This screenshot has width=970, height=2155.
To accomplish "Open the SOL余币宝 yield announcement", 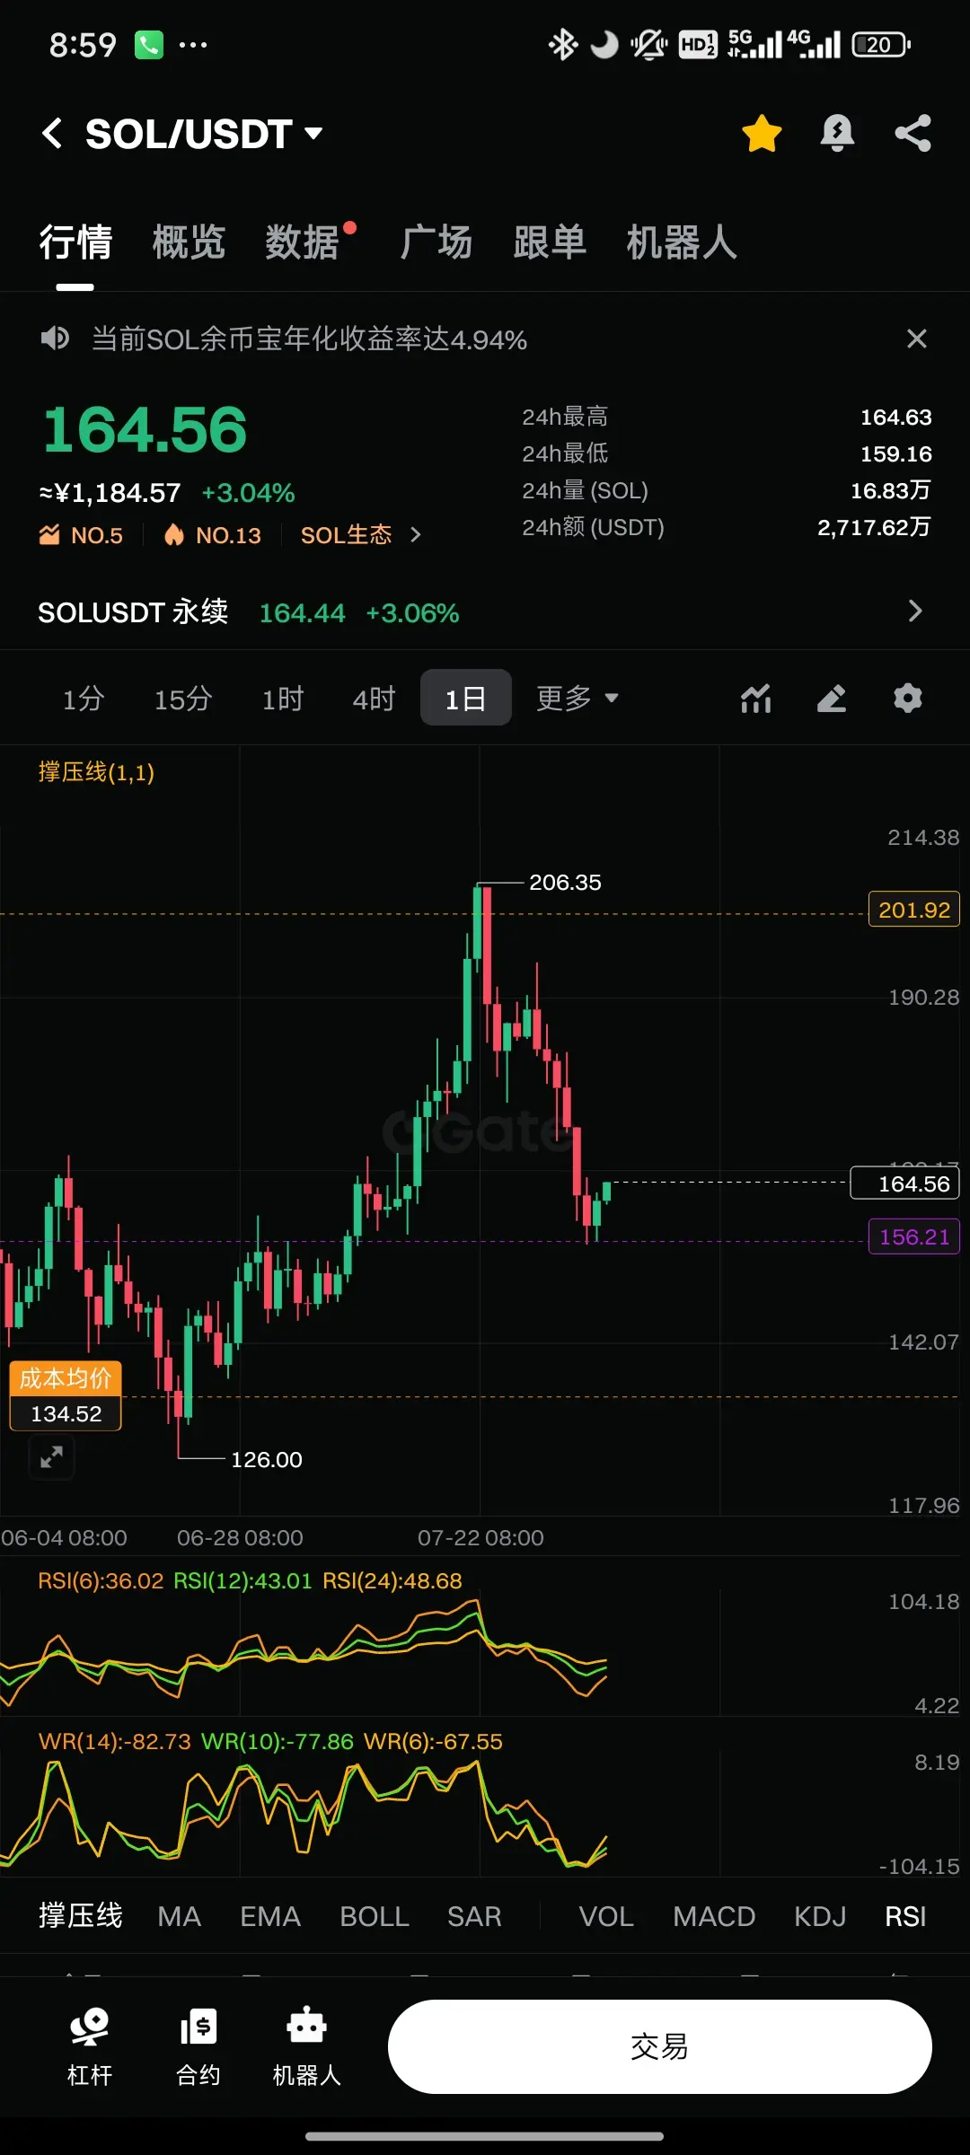I will coord(309,339).
